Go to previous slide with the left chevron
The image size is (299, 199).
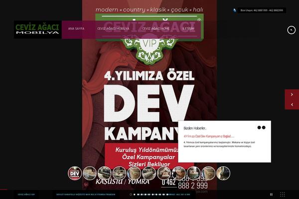[x=292, y=104]
